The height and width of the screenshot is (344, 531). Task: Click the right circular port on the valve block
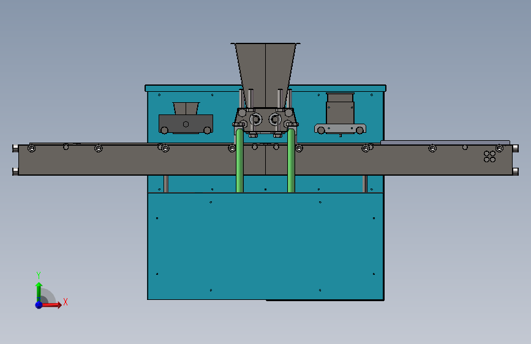click(275, 119)
